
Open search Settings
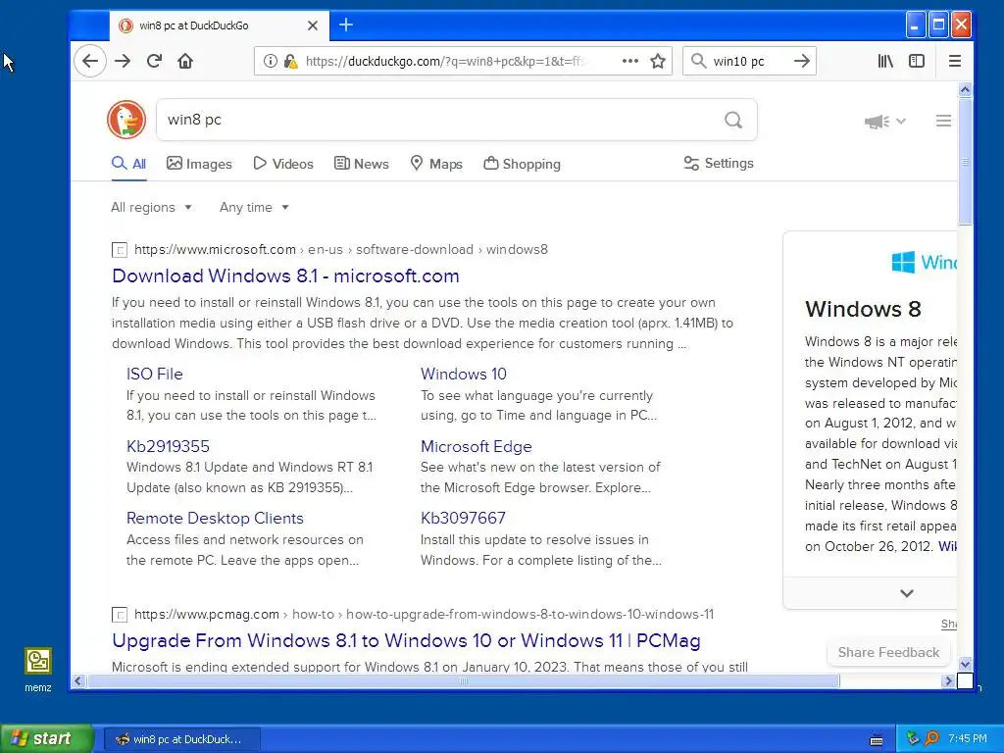pos(719,164)
